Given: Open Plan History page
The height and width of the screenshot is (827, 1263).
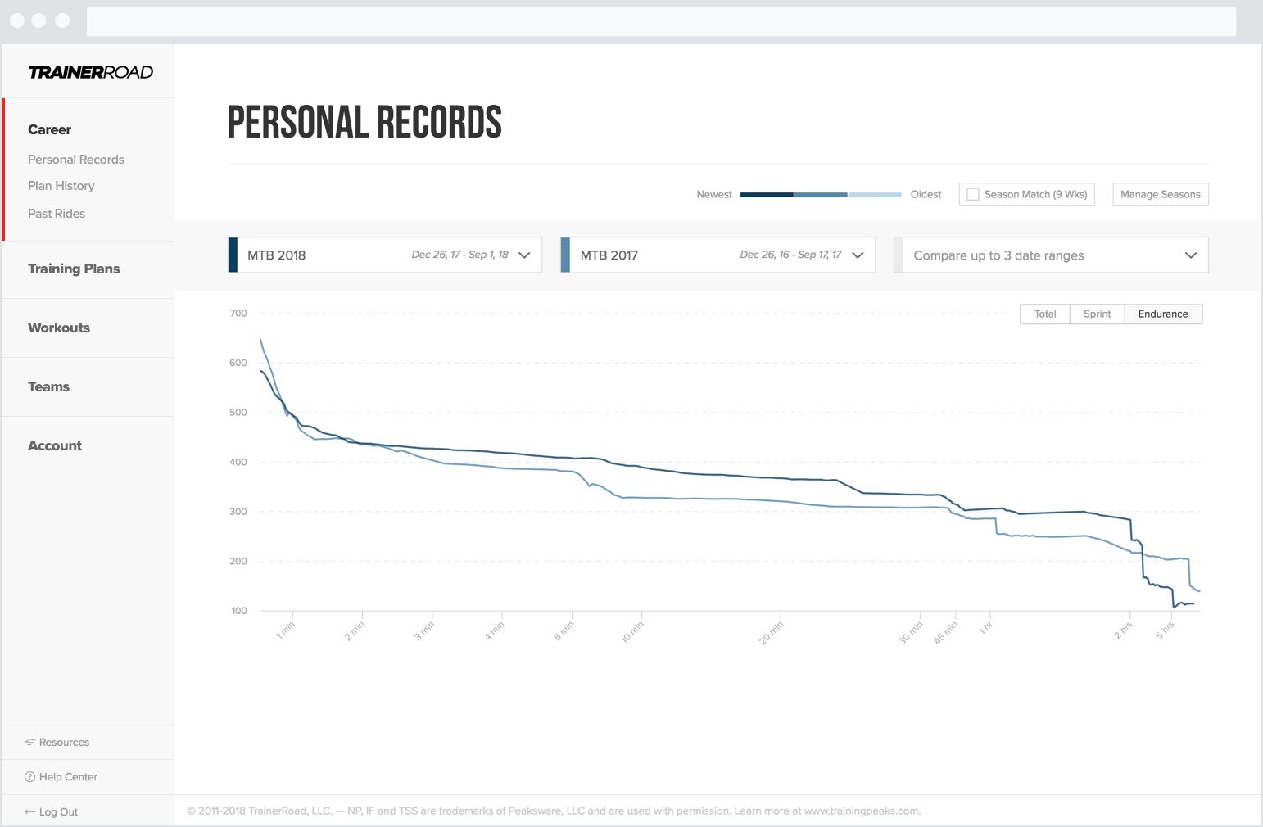Looking at the screenshot, I should tap(61, 186).
